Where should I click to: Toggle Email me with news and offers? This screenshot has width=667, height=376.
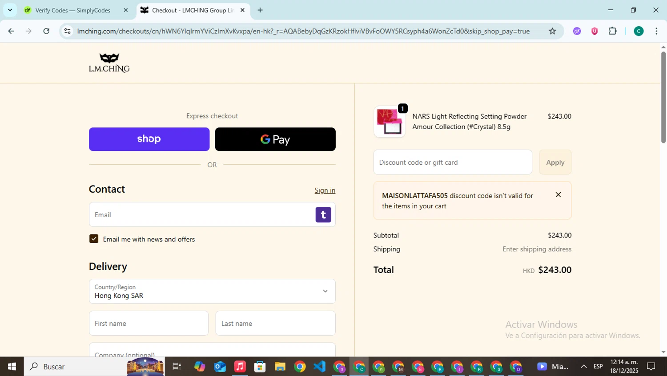pyautogui.click(x=94, y=239)
